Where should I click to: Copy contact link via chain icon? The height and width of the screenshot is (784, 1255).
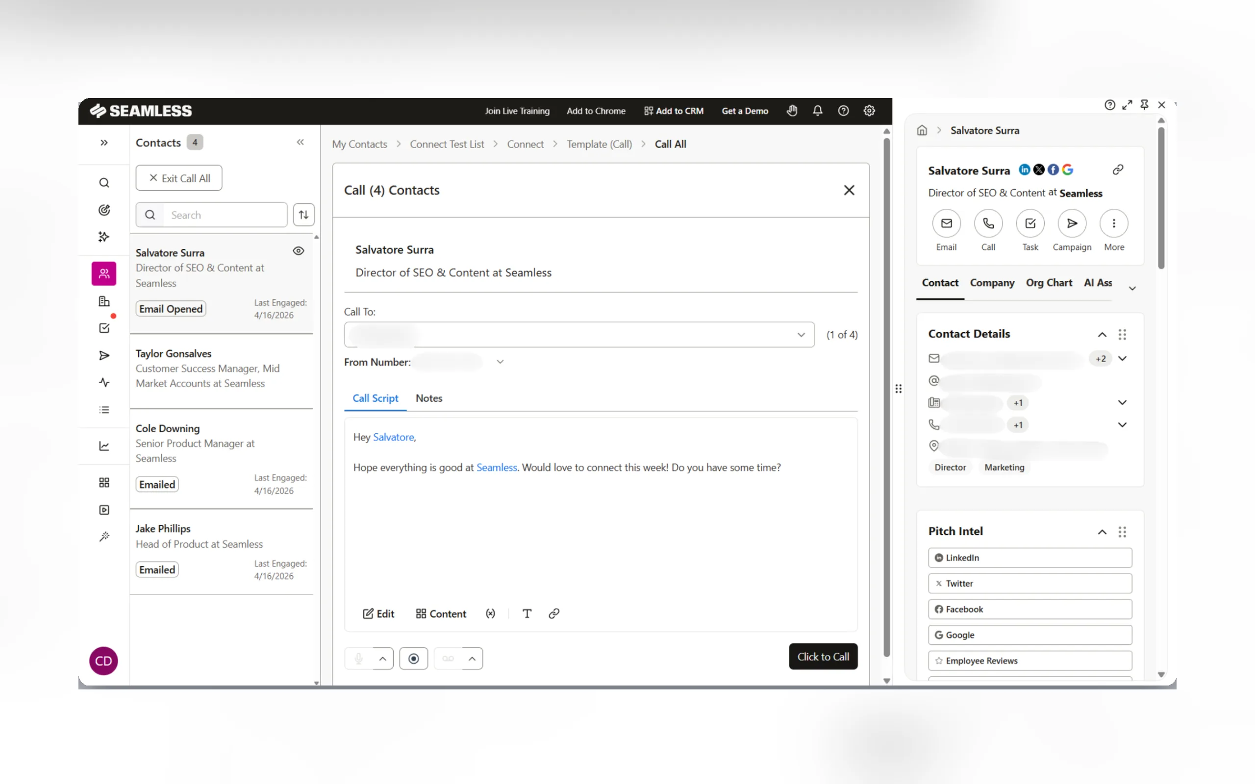click(1118, 170)
